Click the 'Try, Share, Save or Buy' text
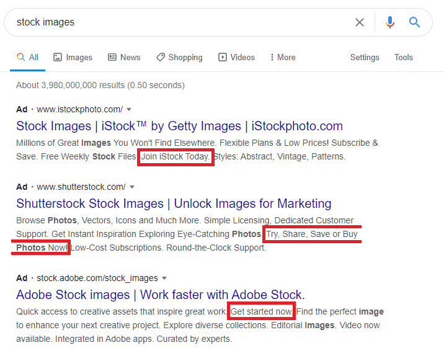Image resolution: width=444 pixels, height=353 pixels. (312, 234)
